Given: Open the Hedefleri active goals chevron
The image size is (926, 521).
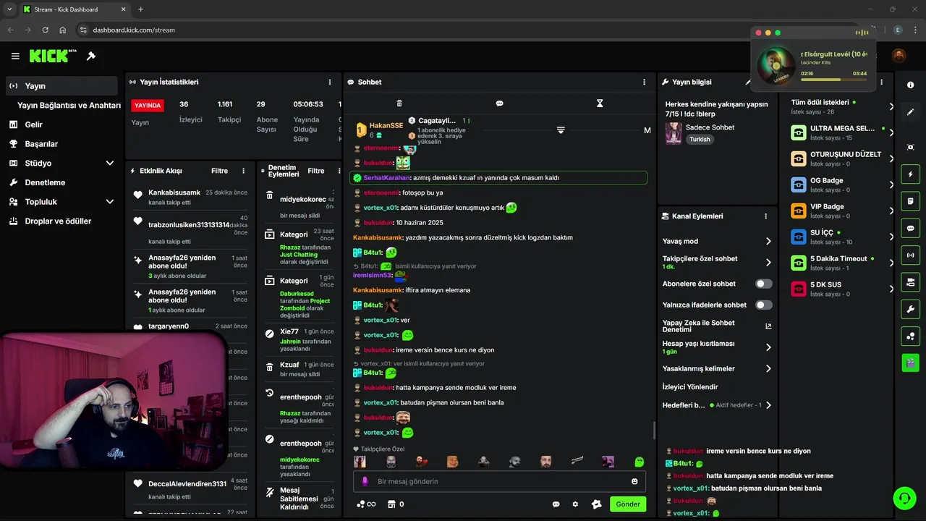Looking at the screenshot, I should click(768, 405).
